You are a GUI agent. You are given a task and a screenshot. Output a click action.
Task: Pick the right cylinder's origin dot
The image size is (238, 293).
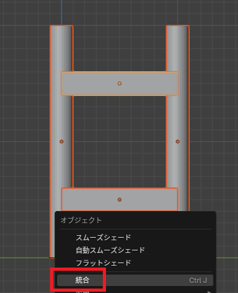[x=178, y=142]
